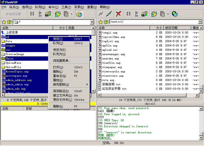Click the remote pane refresh icon
Viewport: 204px width, 146px height.
tap(154, 14)
